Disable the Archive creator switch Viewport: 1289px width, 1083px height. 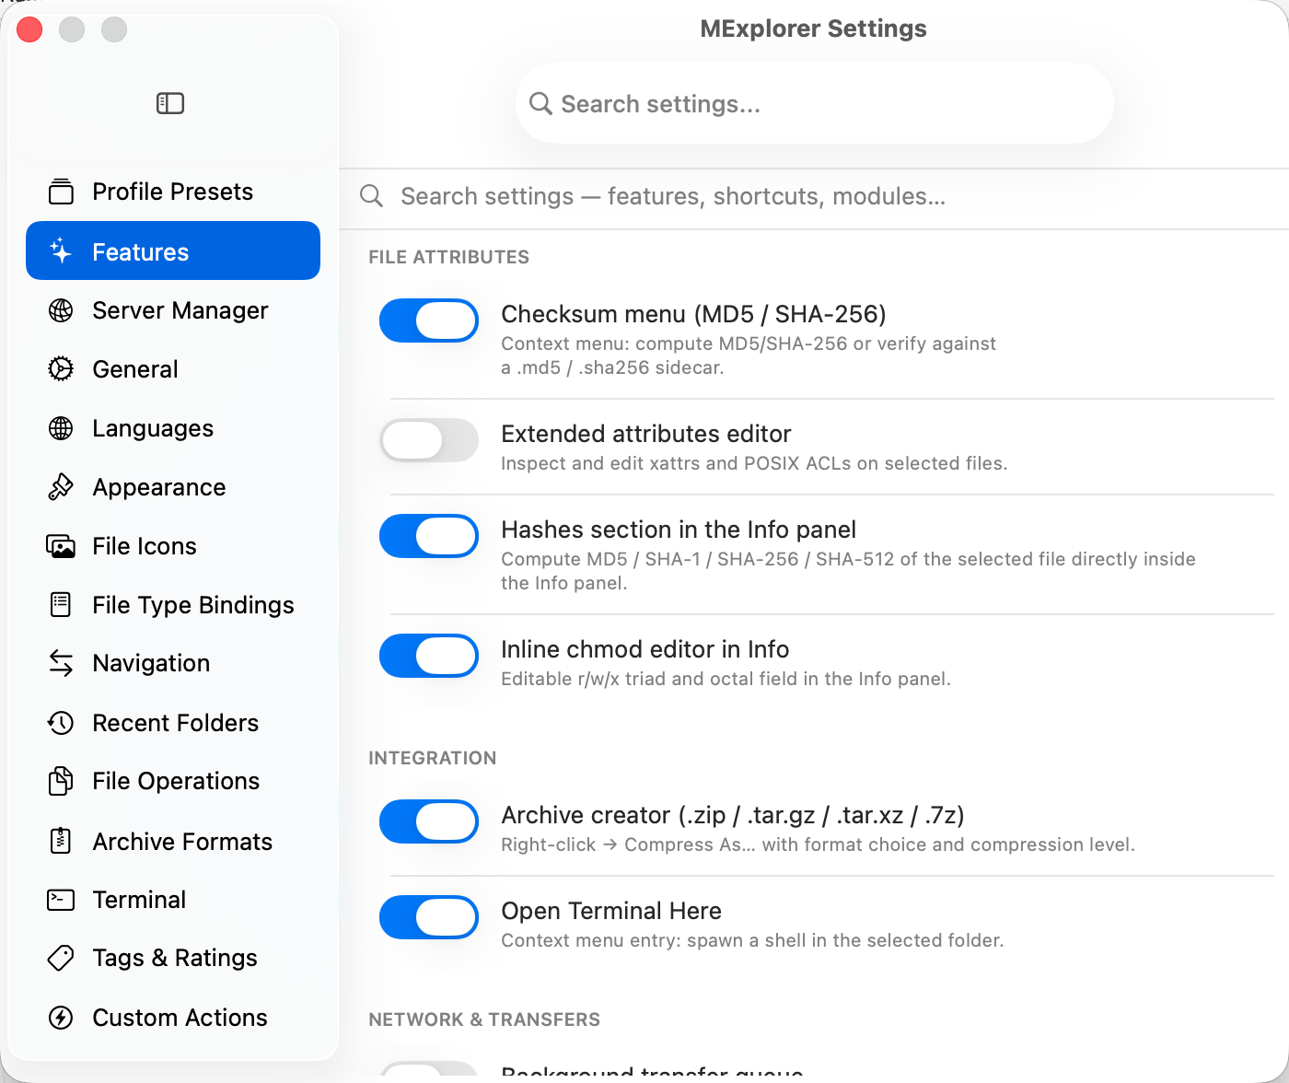click(x=429, y=821)
